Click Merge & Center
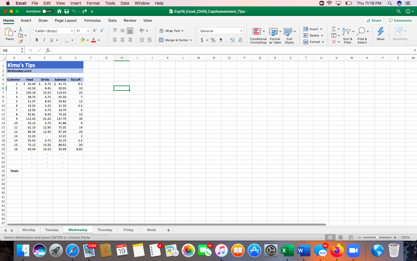This screenshot has height=261, width=417. 176,40
